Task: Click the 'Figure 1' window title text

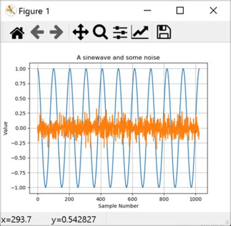Action: 34,11
